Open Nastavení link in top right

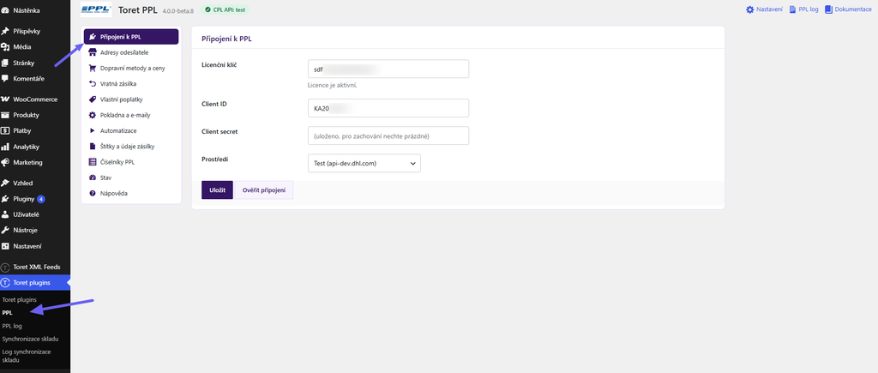click(764, 9)
